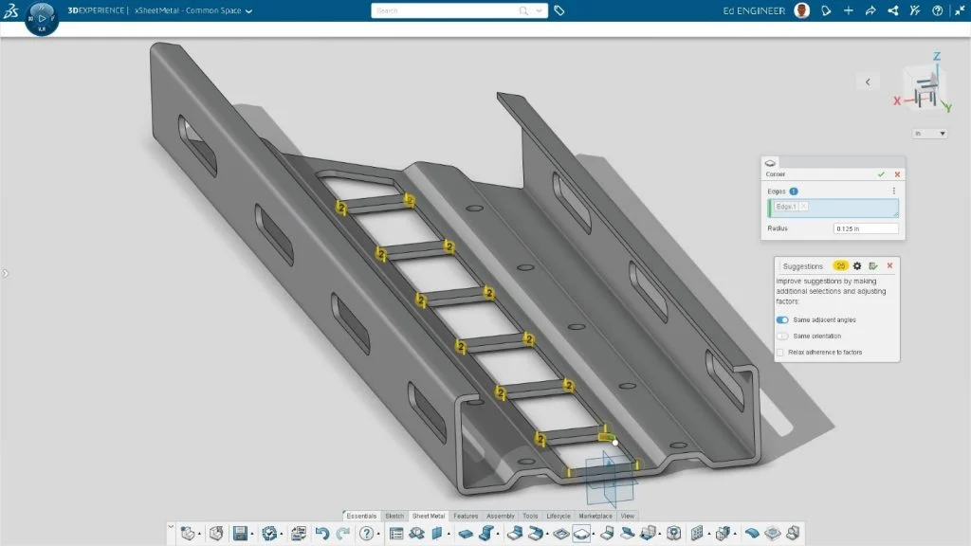The width and height of the screenshot is (971, 546).
Task: Click the tag icon next to the search bar
Action: [x=559, y=11]
